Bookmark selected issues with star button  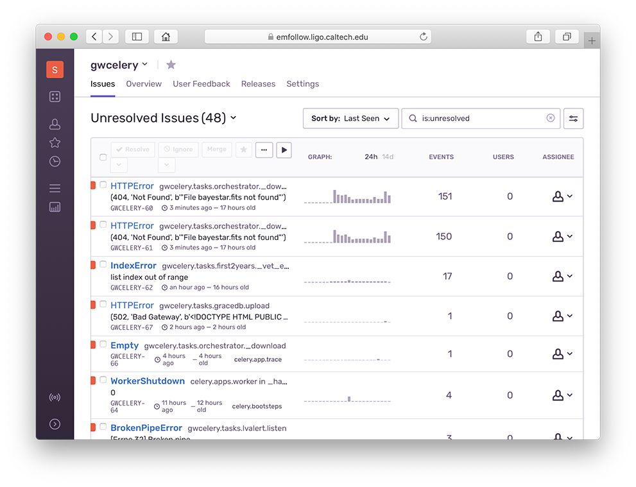click(244, 150)
